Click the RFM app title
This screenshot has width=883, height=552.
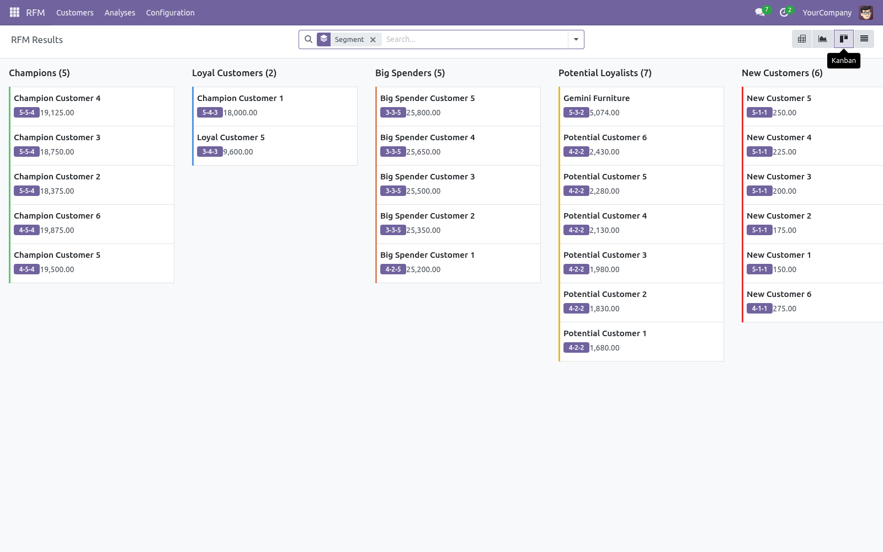(x=35, y=13)
